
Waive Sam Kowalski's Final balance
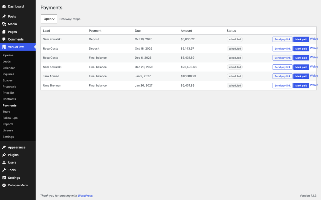click(314, 67)
